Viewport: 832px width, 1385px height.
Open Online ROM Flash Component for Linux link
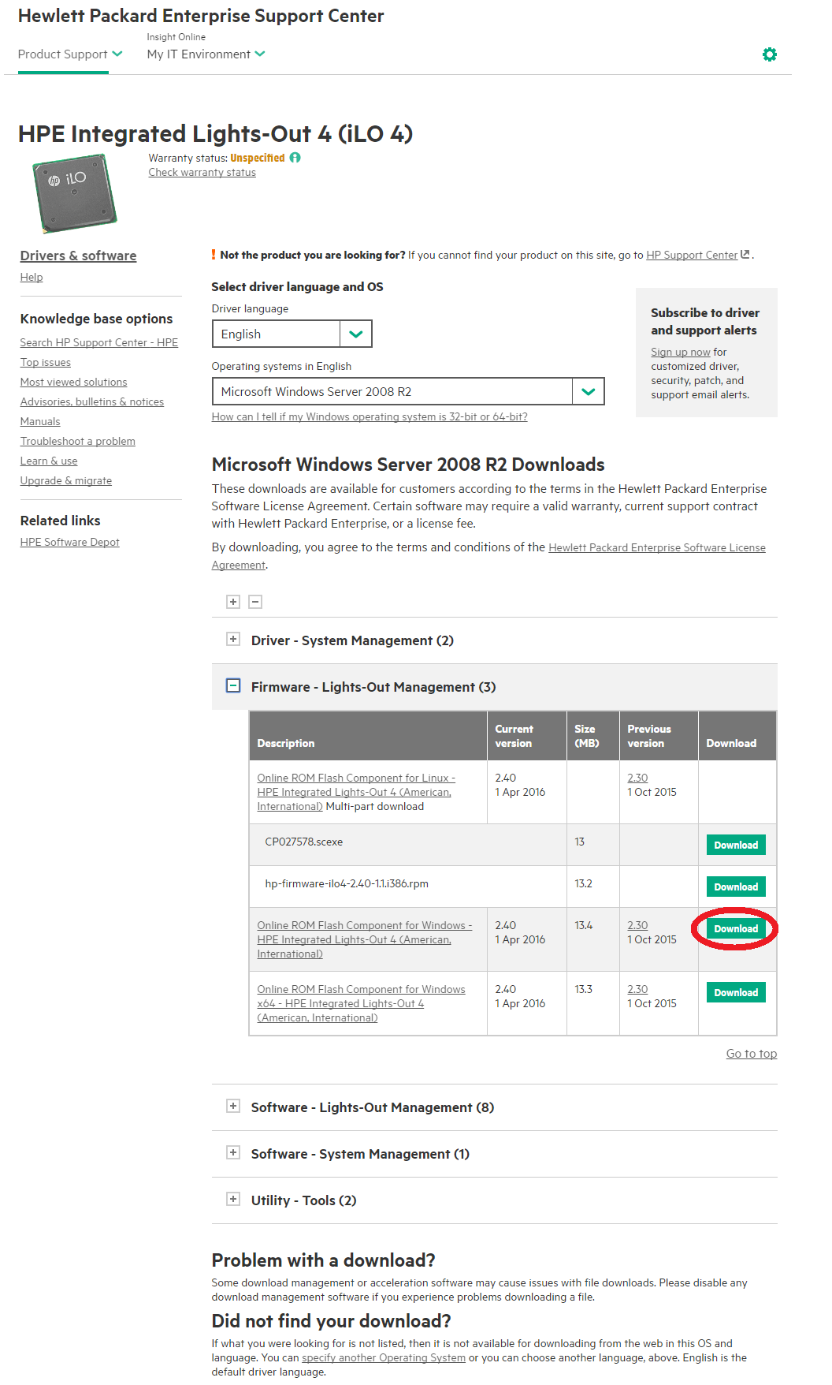[x=356, y=792]
